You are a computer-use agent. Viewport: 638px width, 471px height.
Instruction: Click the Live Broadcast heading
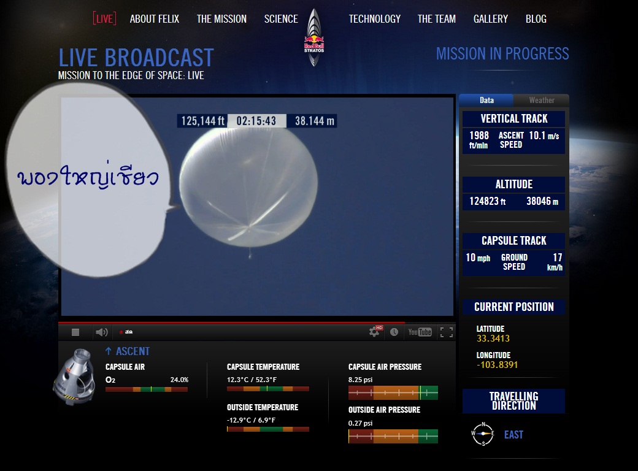(x=136, y=58)
